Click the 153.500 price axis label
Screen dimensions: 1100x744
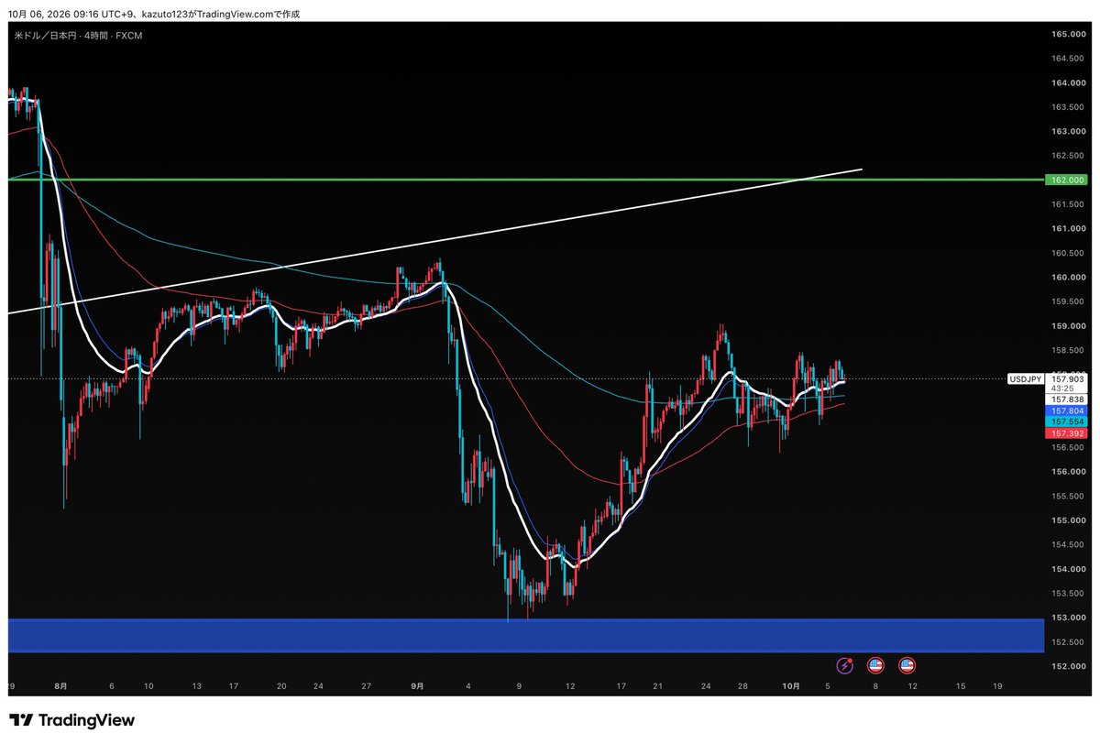click(1068, 593)
